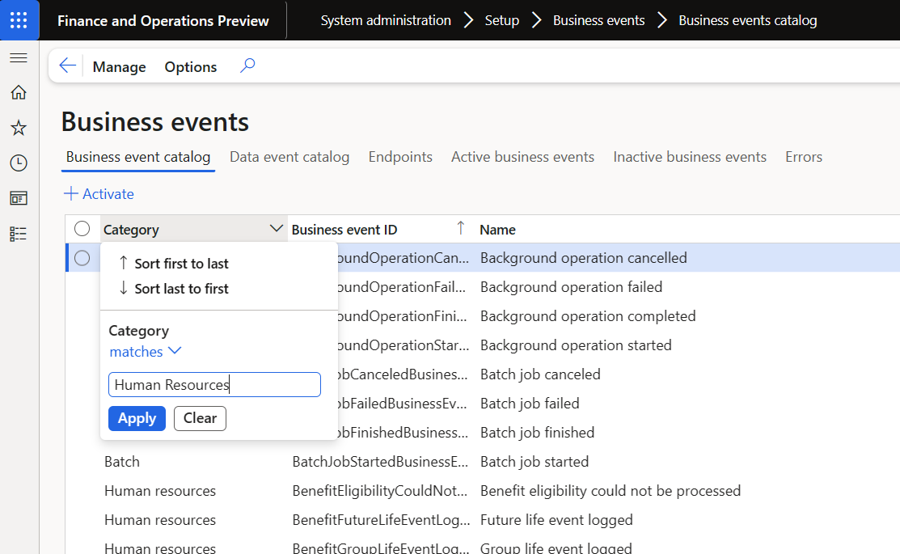Choose Sort last to first
The image size is (900, 554).
(181, 289)
